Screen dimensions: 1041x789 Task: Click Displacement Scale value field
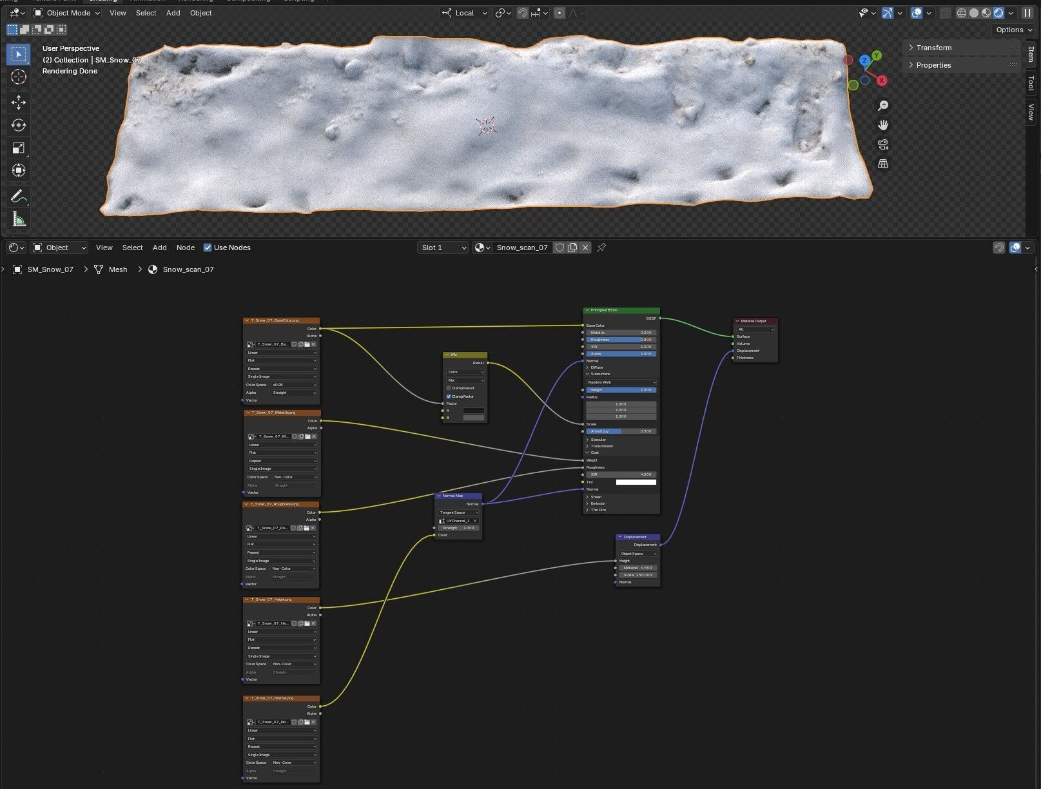637,575
